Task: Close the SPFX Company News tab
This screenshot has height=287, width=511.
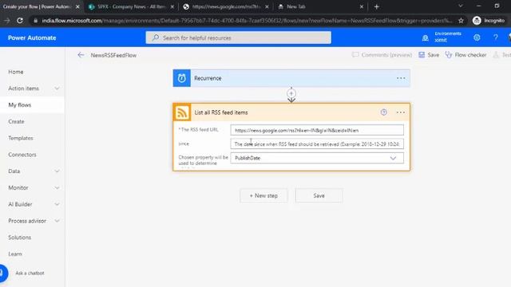Action: point(172,6)
